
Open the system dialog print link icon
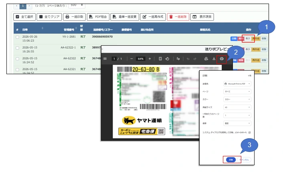[249, 132]
